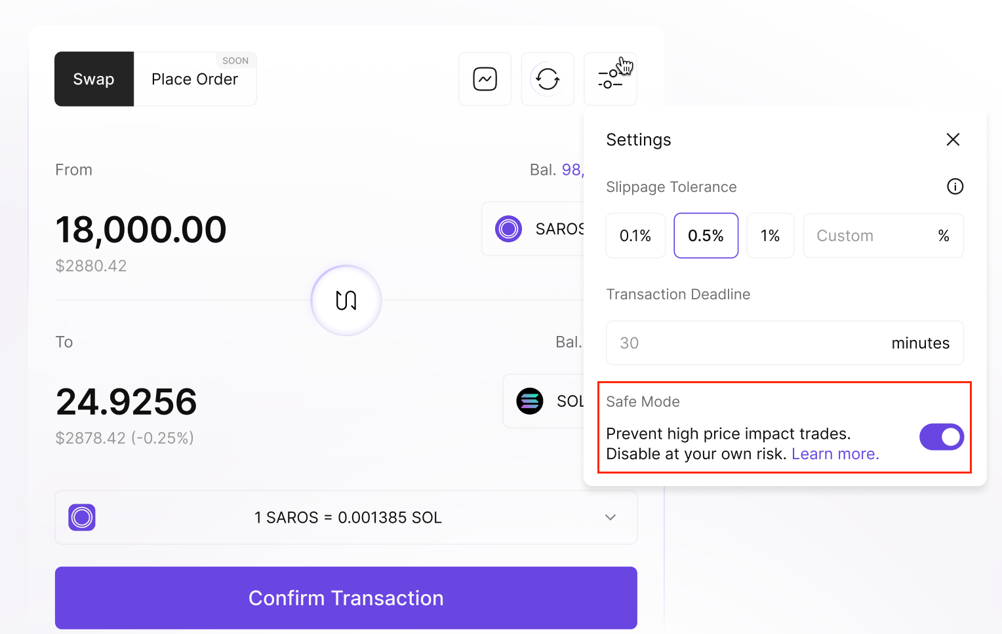Select 0.1% slippage tolerance
Viewport: 1002px width, 634px height.
coord(635,236)
